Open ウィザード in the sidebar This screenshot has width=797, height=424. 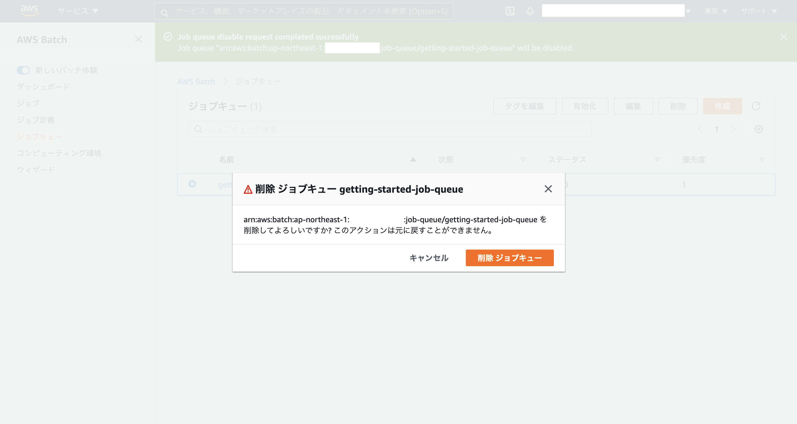point(36,169)
